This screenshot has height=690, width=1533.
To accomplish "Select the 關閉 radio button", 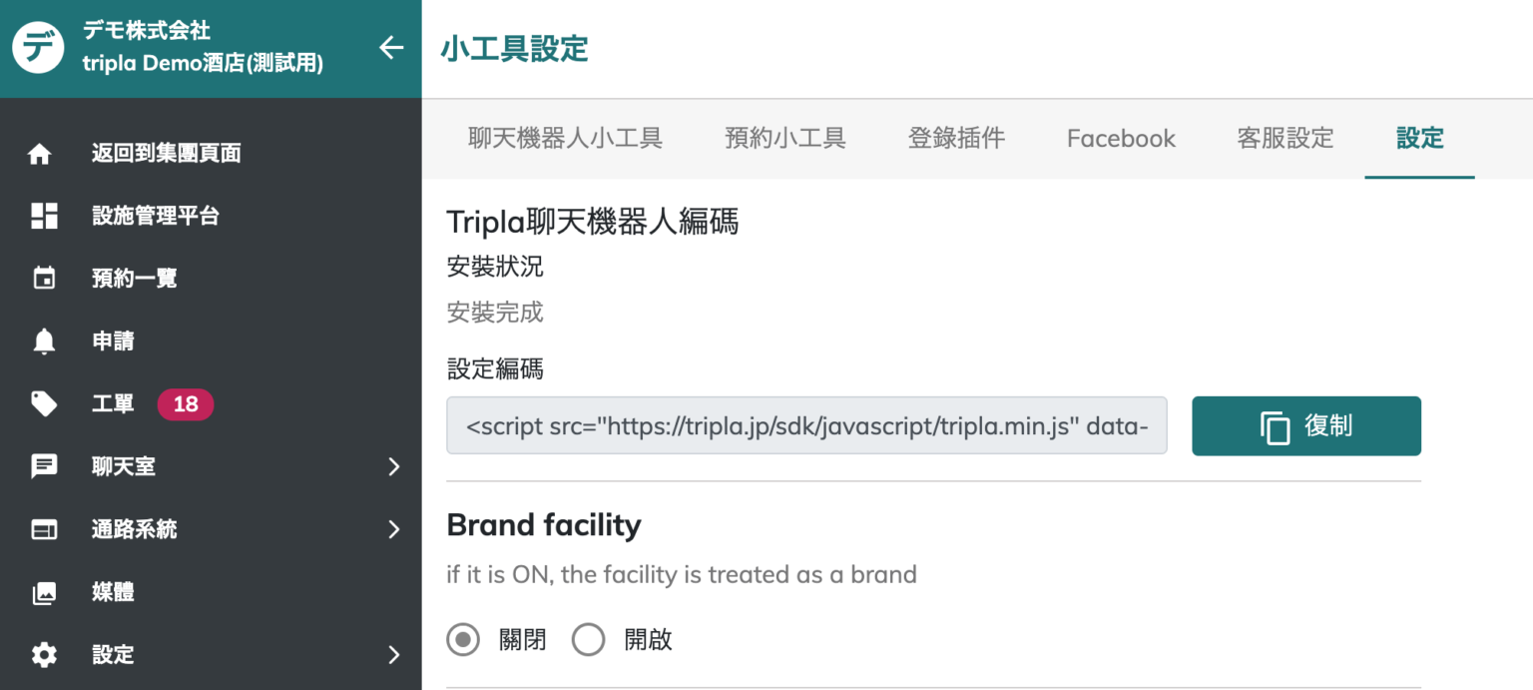I will click(463, 639).
